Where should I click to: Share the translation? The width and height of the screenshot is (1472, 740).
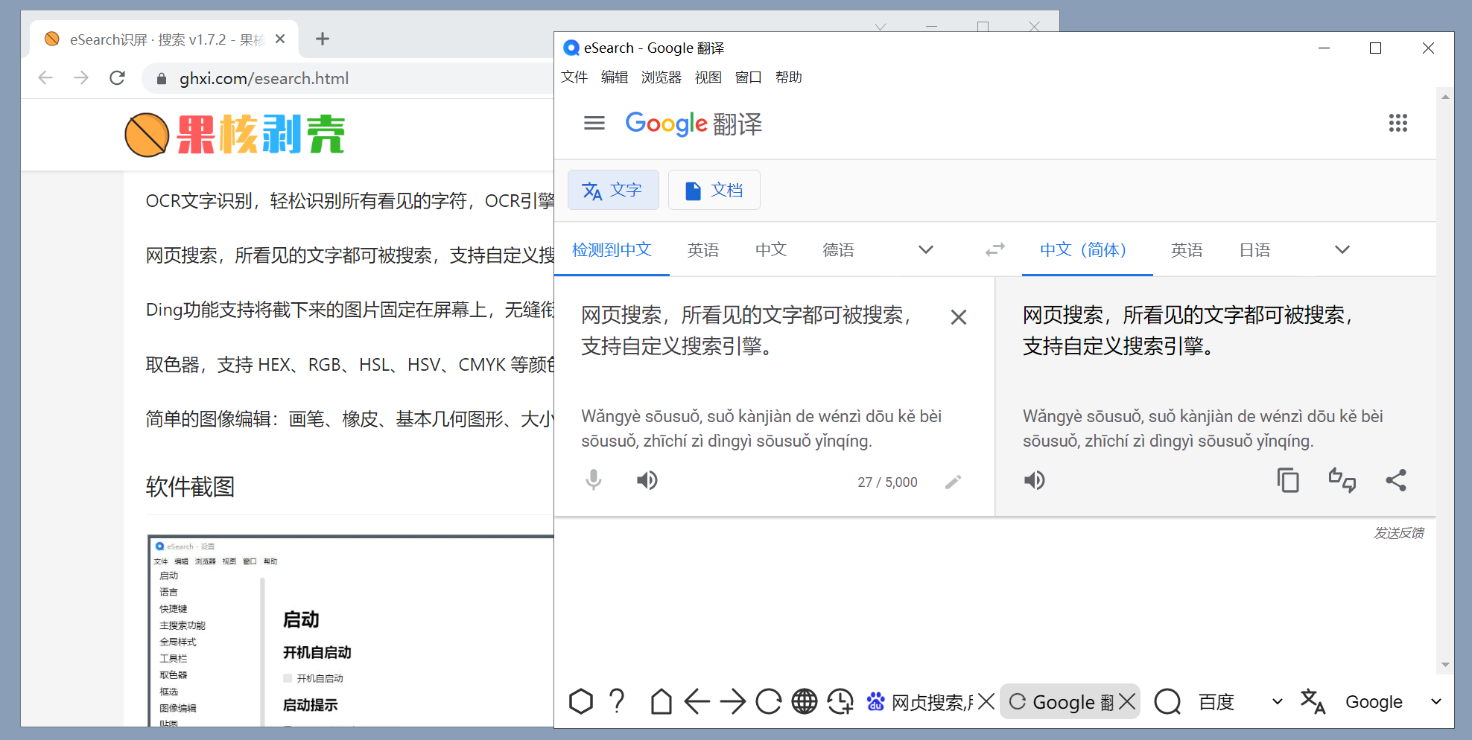click(1395, 480)
